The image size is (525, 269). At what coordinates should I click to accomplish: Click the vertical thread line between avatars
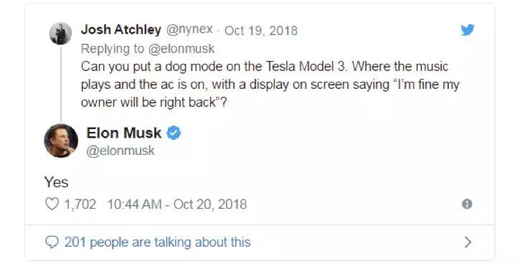[x=61, y=84]
